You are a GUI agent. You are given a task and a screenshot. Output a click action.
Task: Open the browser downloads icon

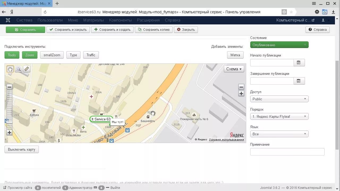point(333,12)
